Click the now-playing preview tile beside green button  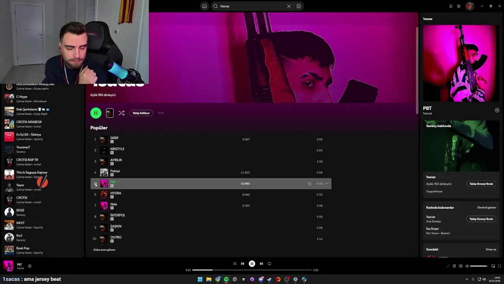(x=110, y=113)
